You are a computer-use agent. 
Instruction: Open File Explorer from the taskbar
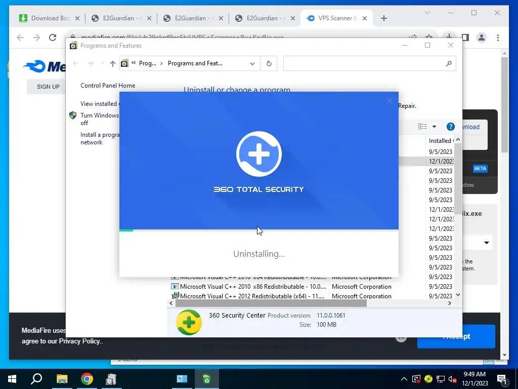62,379
